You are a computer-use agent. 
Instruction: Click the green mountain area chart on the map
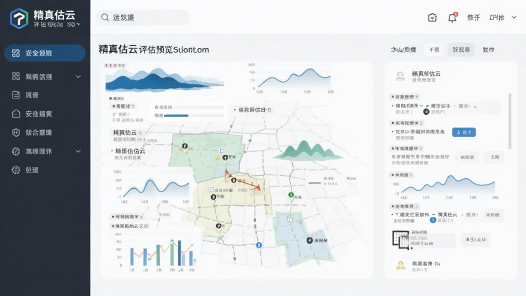coord(307,150)
